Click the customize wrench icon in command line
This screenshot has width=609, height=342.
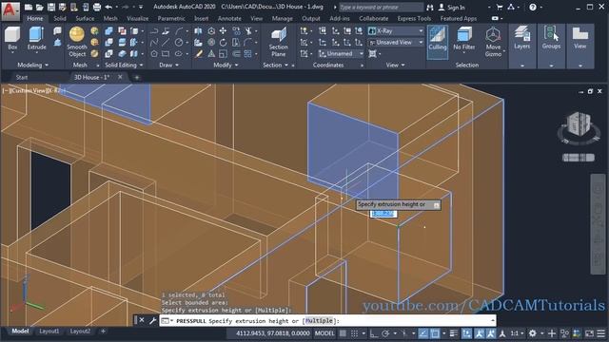(x=152, y=321)
